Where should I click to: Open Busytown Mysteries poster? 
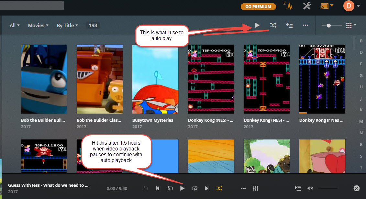pyautogui.click(x=155, y=79)
